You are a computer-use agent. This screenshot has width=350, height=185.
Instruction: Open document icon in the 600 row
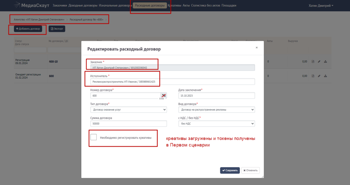[313, 76]
